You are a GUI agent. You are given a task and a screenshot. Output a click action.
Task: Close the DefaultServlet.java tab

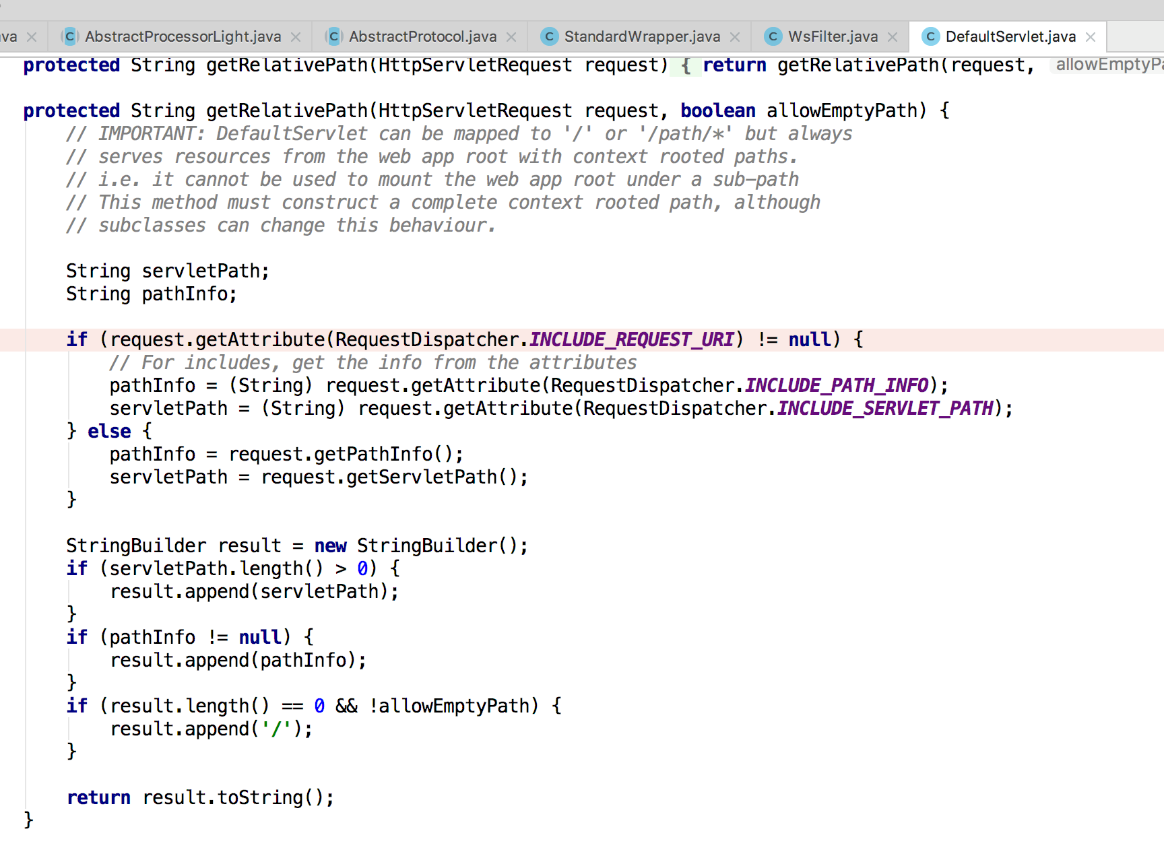(1091, 37)
